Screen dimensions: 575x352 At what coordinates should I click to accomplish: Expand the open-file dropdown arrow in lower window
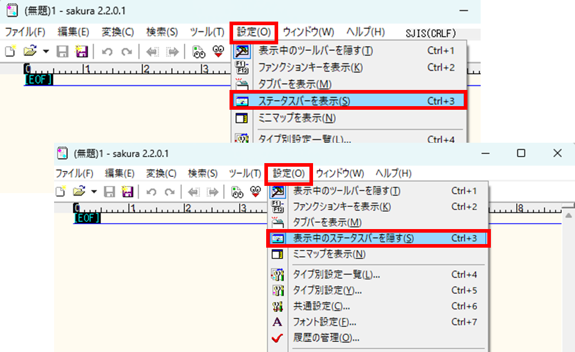(x=94, y=192)
